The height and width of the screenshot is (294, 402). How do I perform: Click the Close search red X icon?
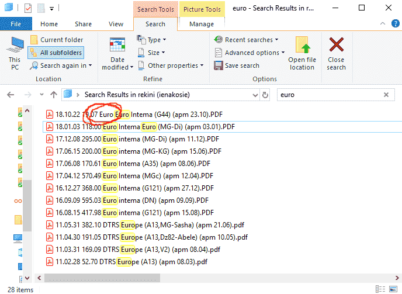pyautogui.click(x=336, y=46)
